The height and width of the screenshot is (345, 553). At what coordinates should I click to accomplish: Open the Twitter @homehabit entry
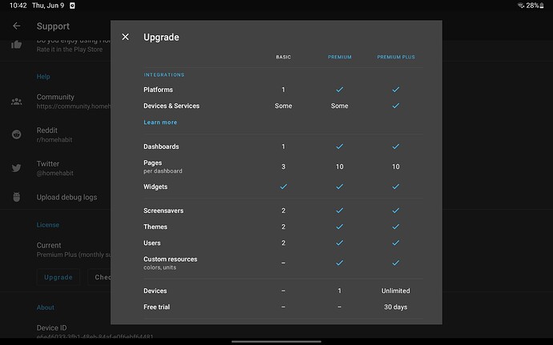55,168
